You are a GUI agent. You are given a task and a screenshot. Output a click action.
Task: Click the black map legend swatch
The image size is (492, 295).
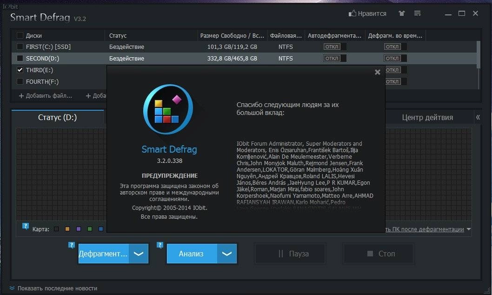(56, 229)
